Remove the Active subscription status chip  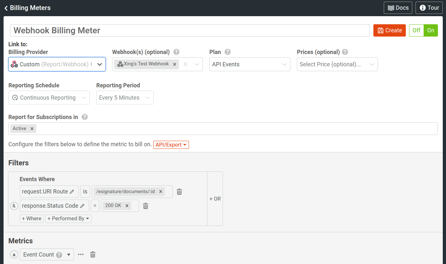point(32,128)
